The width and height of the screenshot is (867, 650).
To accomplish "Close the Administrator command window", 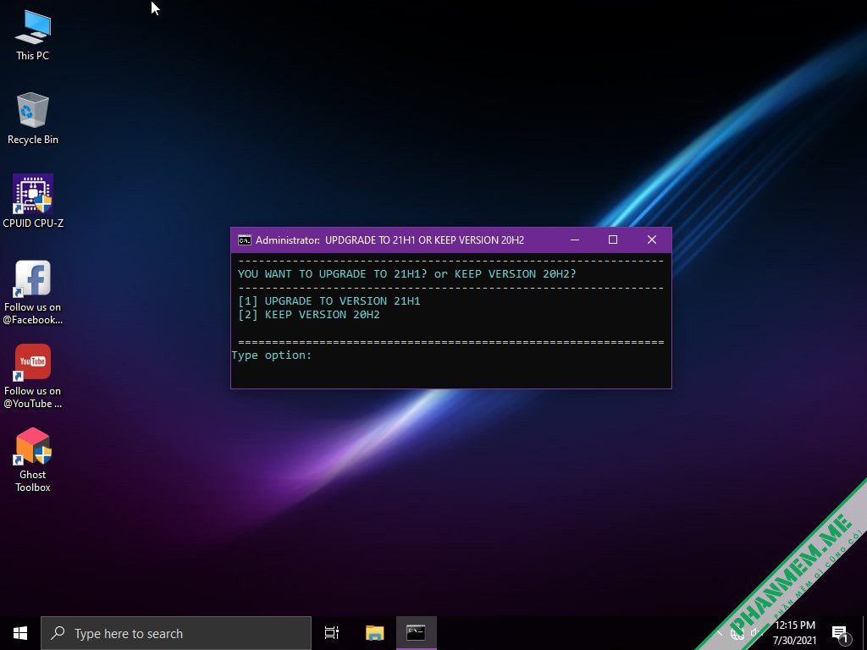I will click(652, 240).
